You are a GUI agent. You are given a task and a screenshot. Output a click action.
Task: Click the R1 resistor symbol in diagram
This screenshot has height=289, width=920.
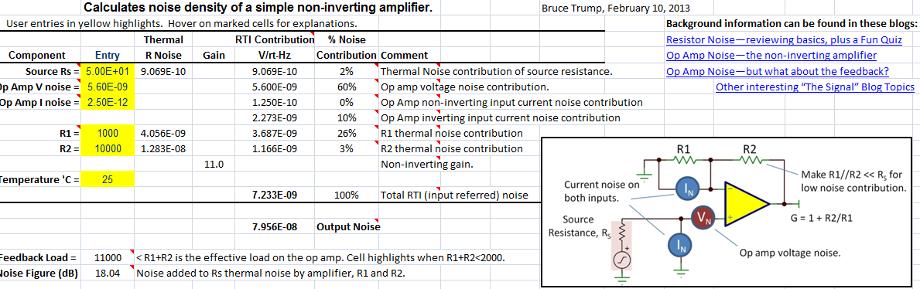[684, 158]
